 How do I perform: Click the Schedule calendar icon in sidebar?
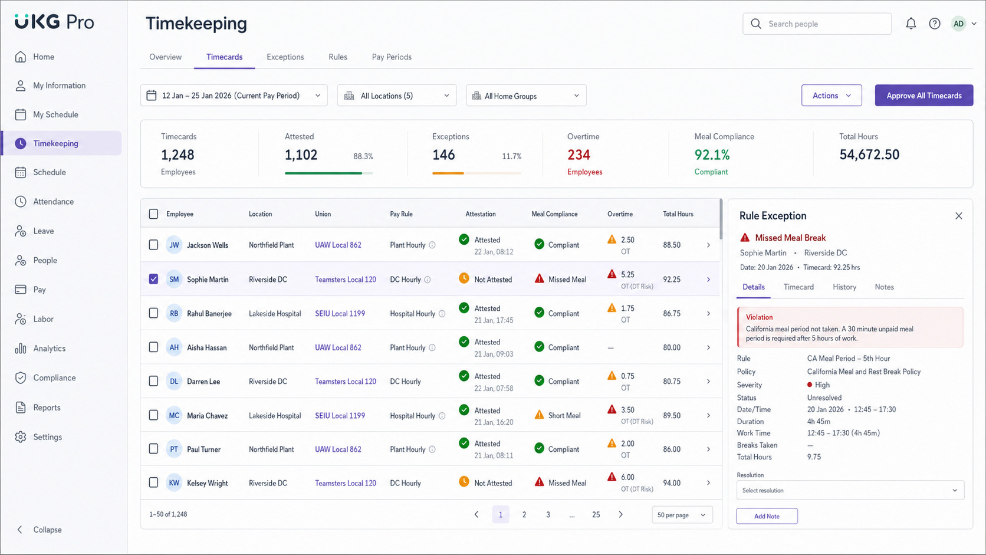[x=21, y=172]
